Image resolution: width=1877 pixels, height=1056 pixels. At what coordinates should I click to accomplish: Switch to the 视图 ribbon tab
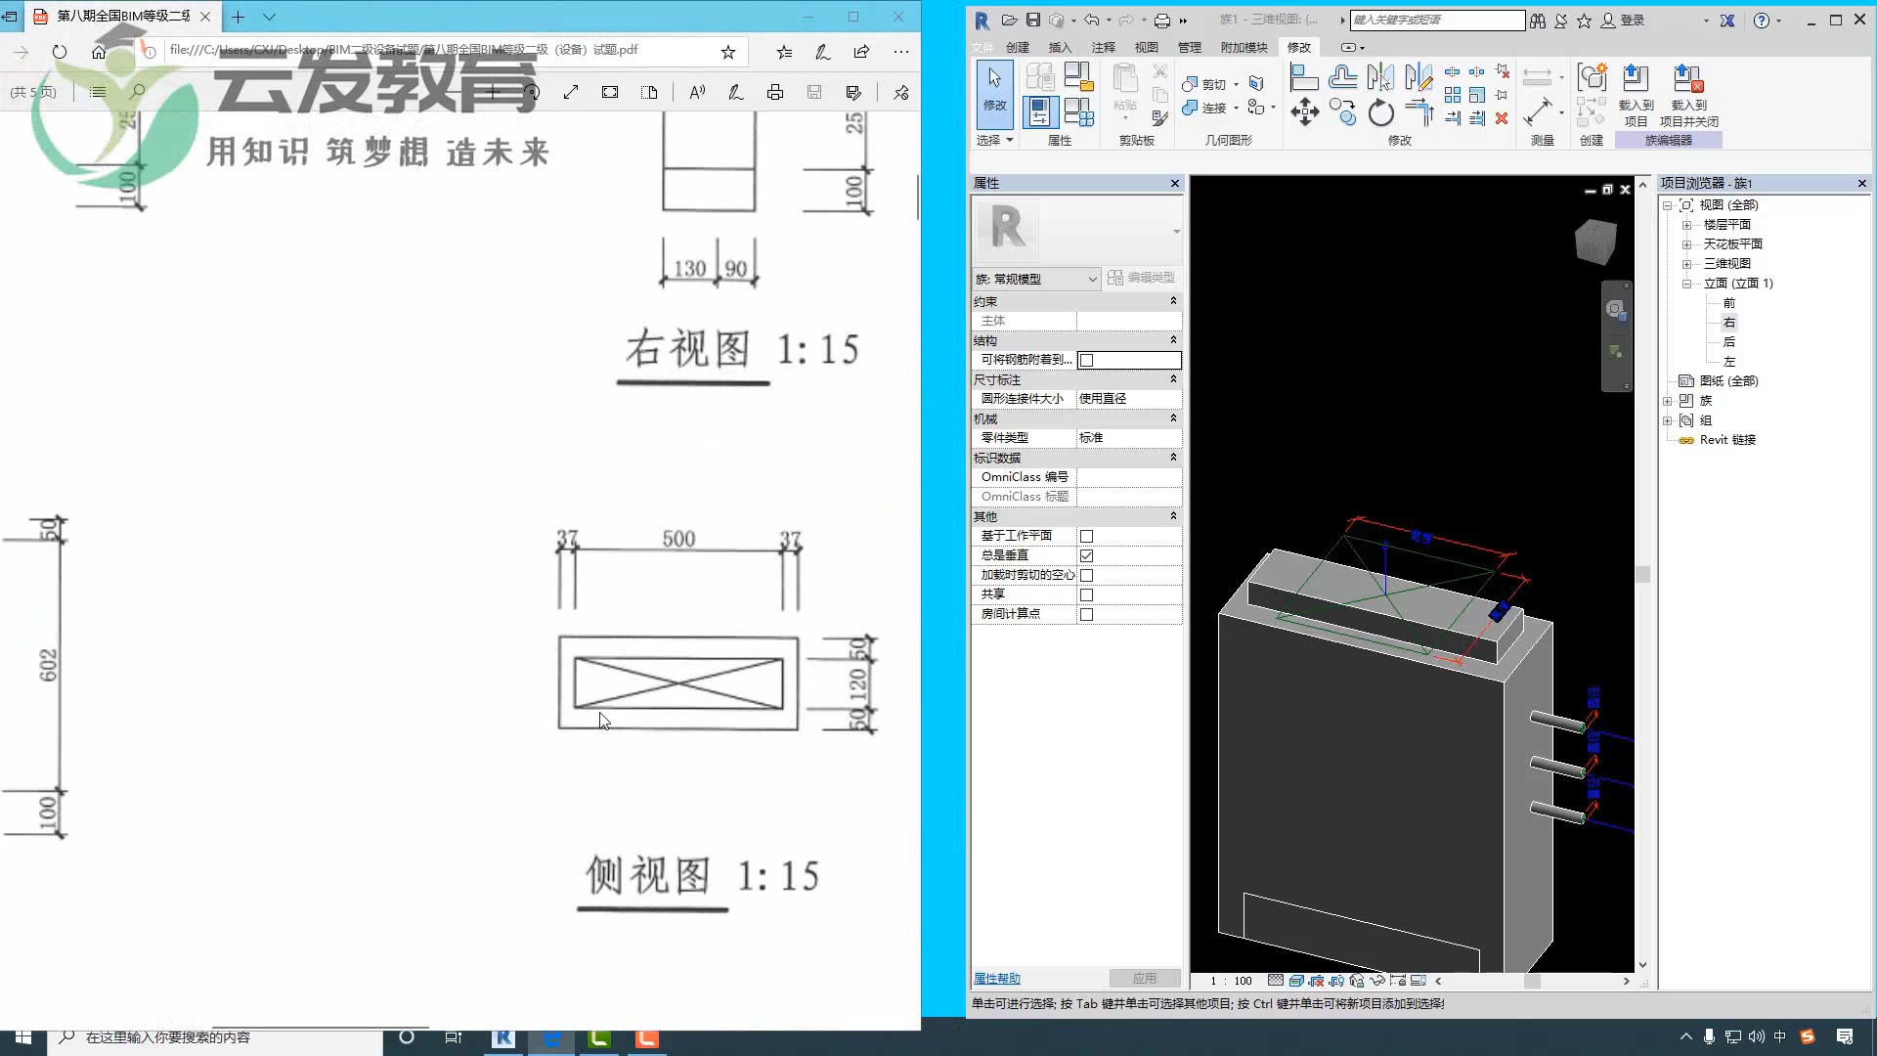click(1148, 46)
